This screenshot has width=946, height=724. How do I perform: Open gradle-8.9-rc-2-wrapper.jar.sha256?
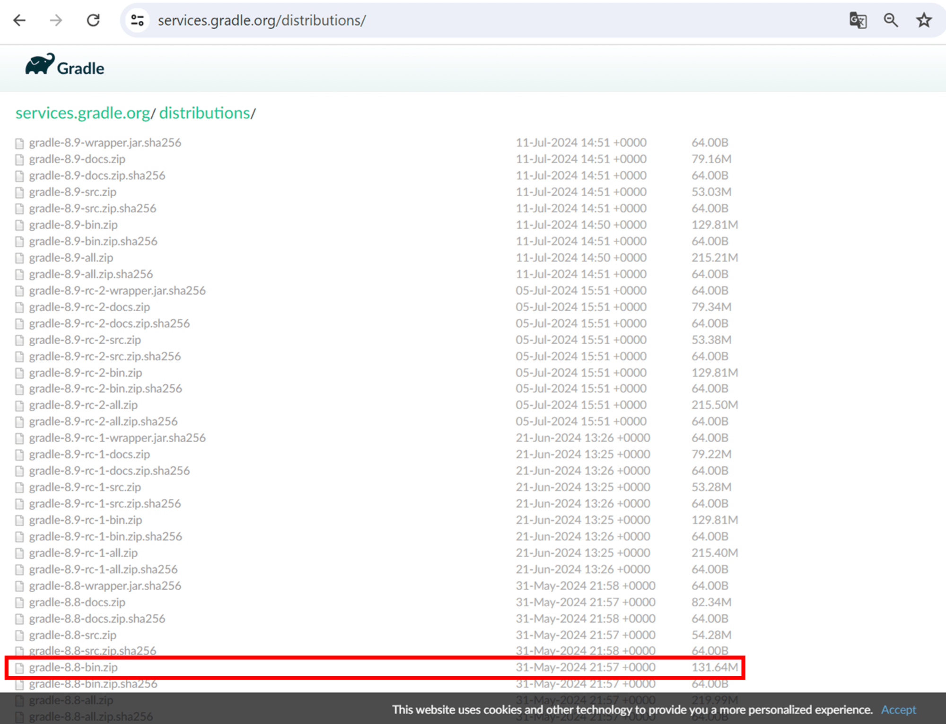(x=117, y=290)
